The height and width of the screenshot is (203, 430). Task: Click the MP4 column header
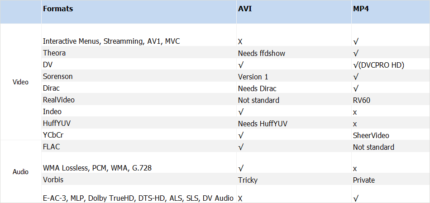pyautogui.click(x=360, y=9)
